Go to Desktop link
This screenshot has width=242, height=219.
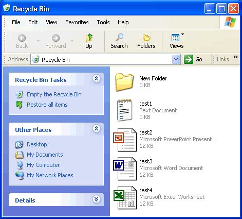click(x=37, y=144)
